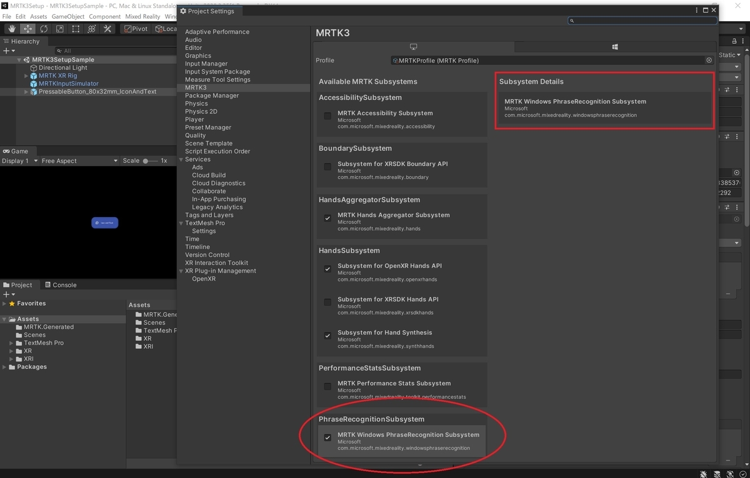This screenshot has height=478, width=750.
Task: Toggle MRTK Hands Aggregator Subsystem checkbox
Action: [327, 218]
